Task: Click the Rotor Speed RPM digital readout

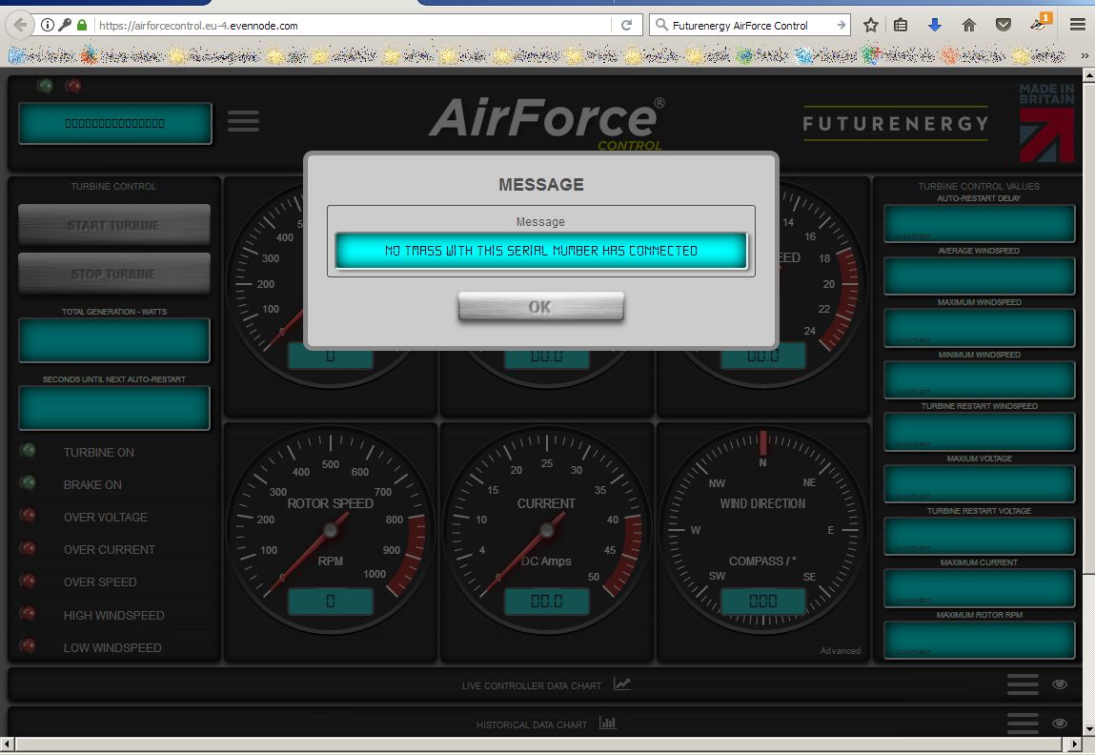Action: coord(331,602)
